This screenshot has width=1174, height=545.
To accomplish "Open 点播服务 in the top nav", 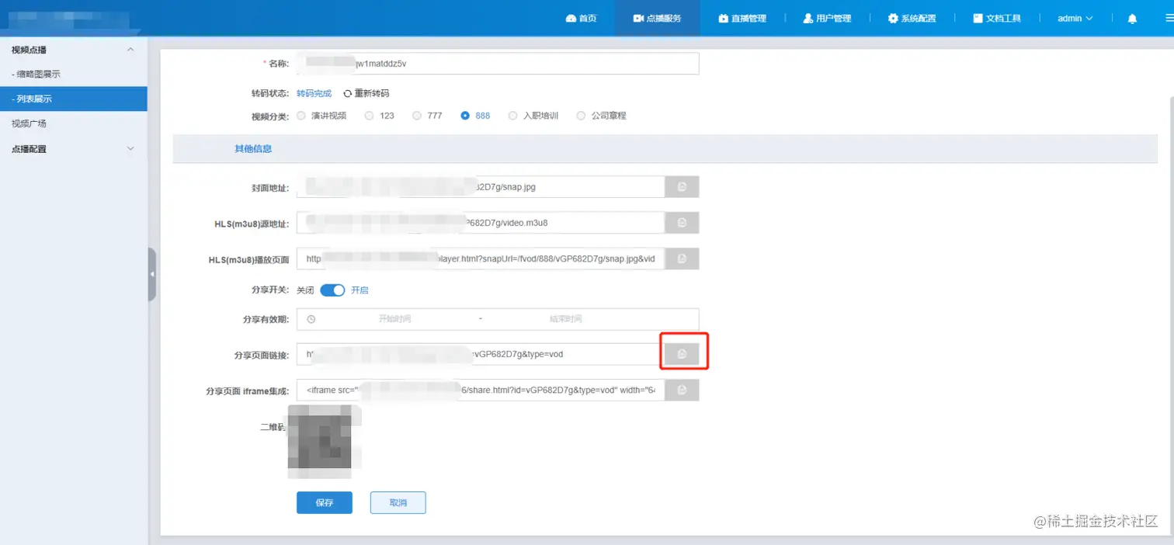I will coord(657,18).
